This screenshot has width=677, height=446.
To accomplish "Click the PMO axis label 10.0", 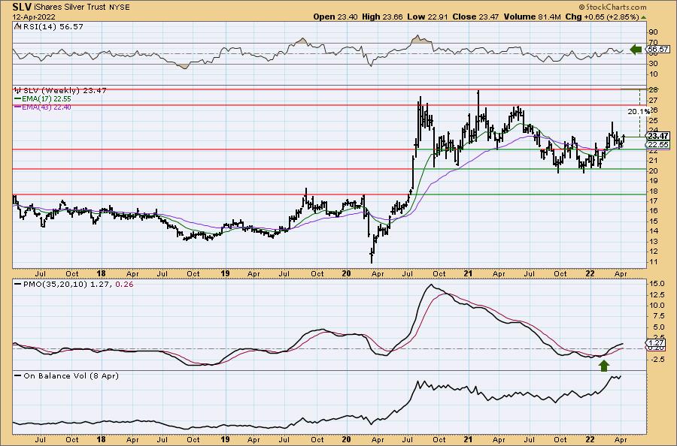I will coord(655,306).
